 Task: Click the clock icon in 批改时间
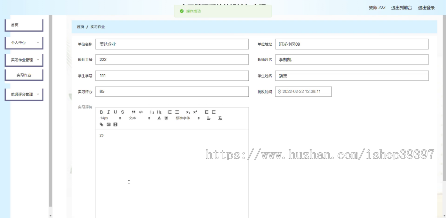point(279,92)
